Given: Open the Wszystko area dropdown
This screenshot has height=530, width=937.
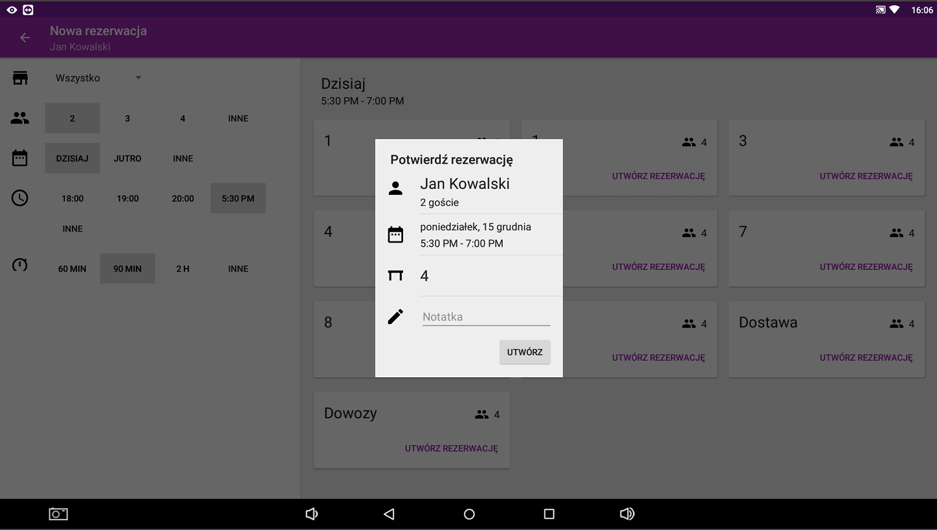Looking at the screenshot, I should [x=98, y=78].
